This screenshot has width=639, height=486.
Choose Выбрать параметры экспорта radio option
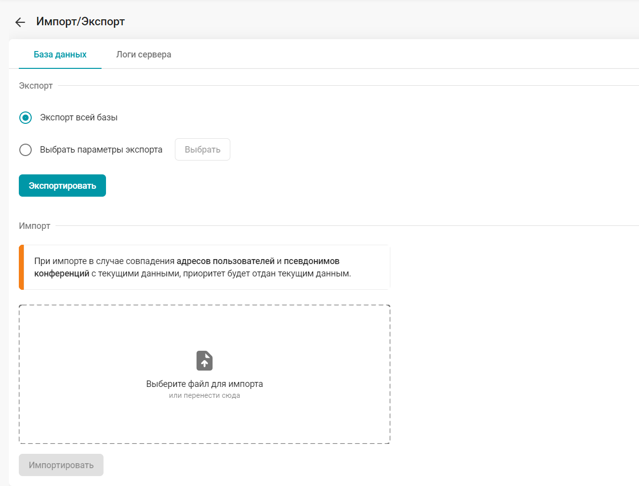25,150
